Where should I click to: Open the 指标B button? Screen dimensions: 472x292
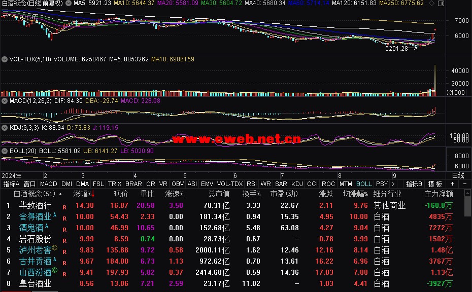click(414, 184)
